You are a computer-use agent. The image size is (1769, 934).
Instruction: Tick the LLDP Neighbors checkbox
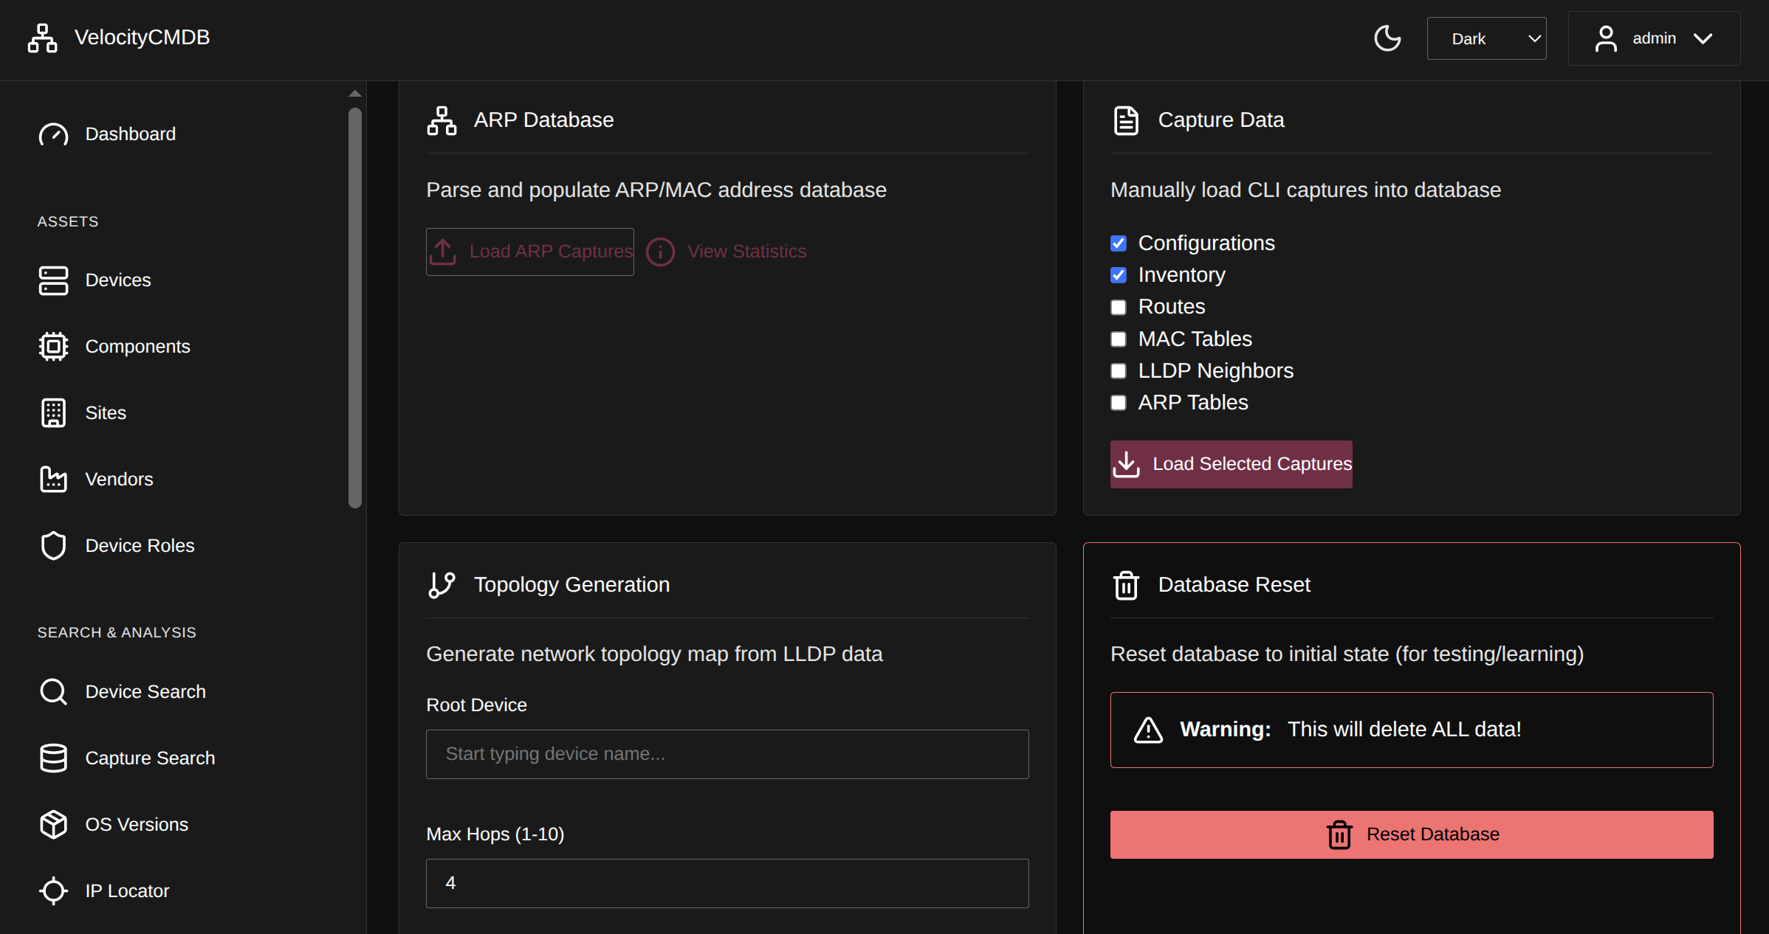pos(1119,371)
